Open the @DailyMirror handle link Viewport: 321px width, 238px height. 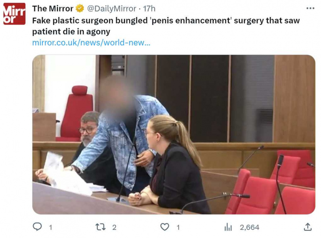(x=111, y=8)
